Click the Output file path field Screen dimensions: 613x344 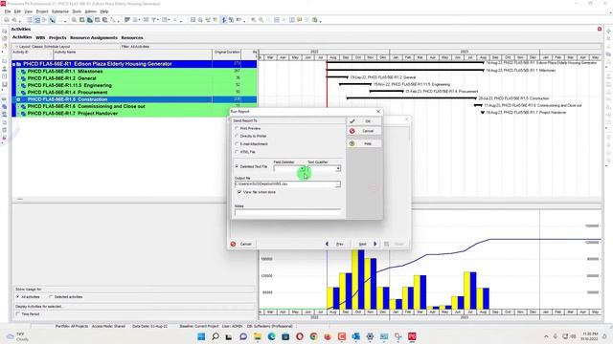[x=284, y=184]
